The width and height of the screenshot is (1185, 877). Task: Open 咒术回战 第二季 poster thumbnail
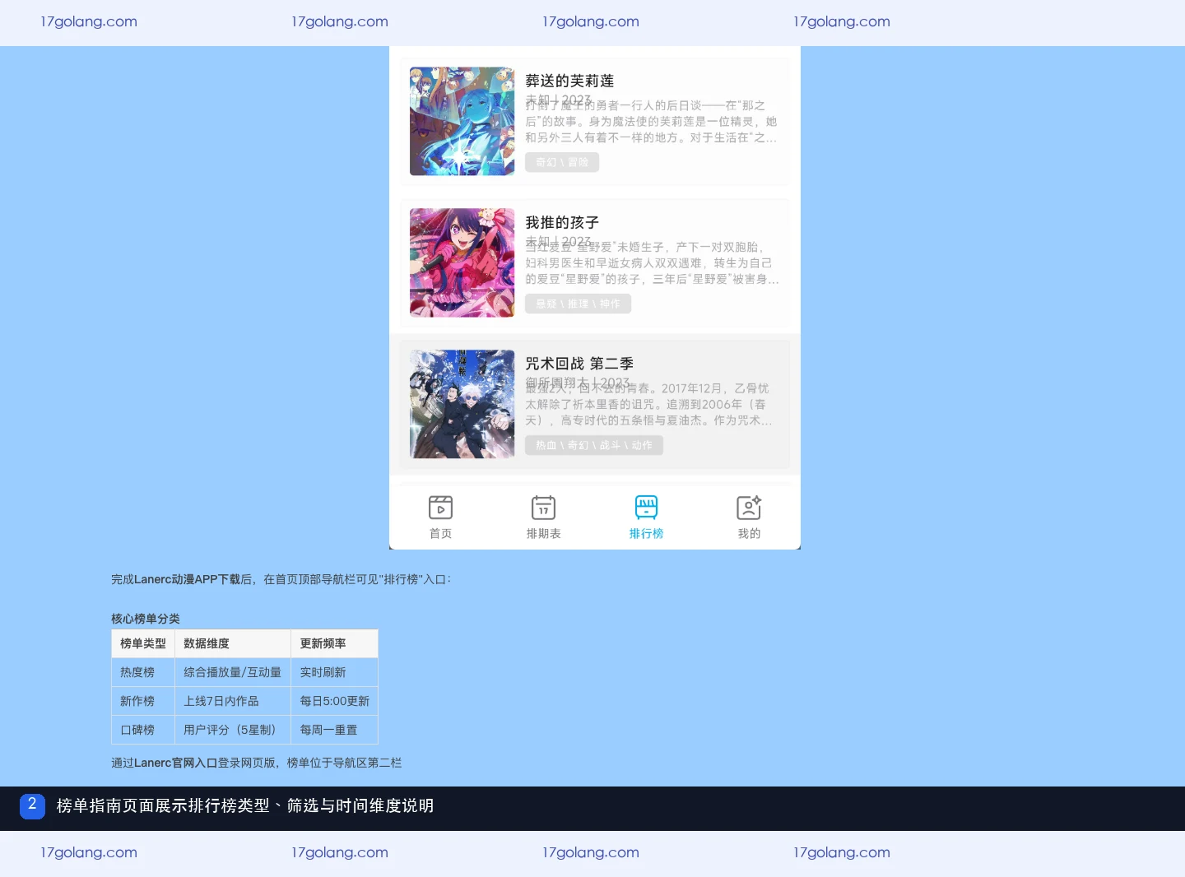[462, 404]
